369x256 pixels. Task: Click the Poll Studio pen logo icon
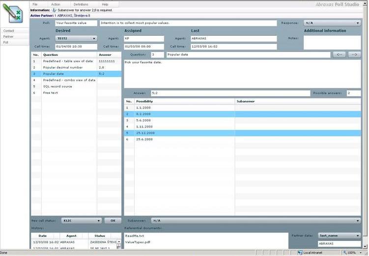[x=13, y=13]
